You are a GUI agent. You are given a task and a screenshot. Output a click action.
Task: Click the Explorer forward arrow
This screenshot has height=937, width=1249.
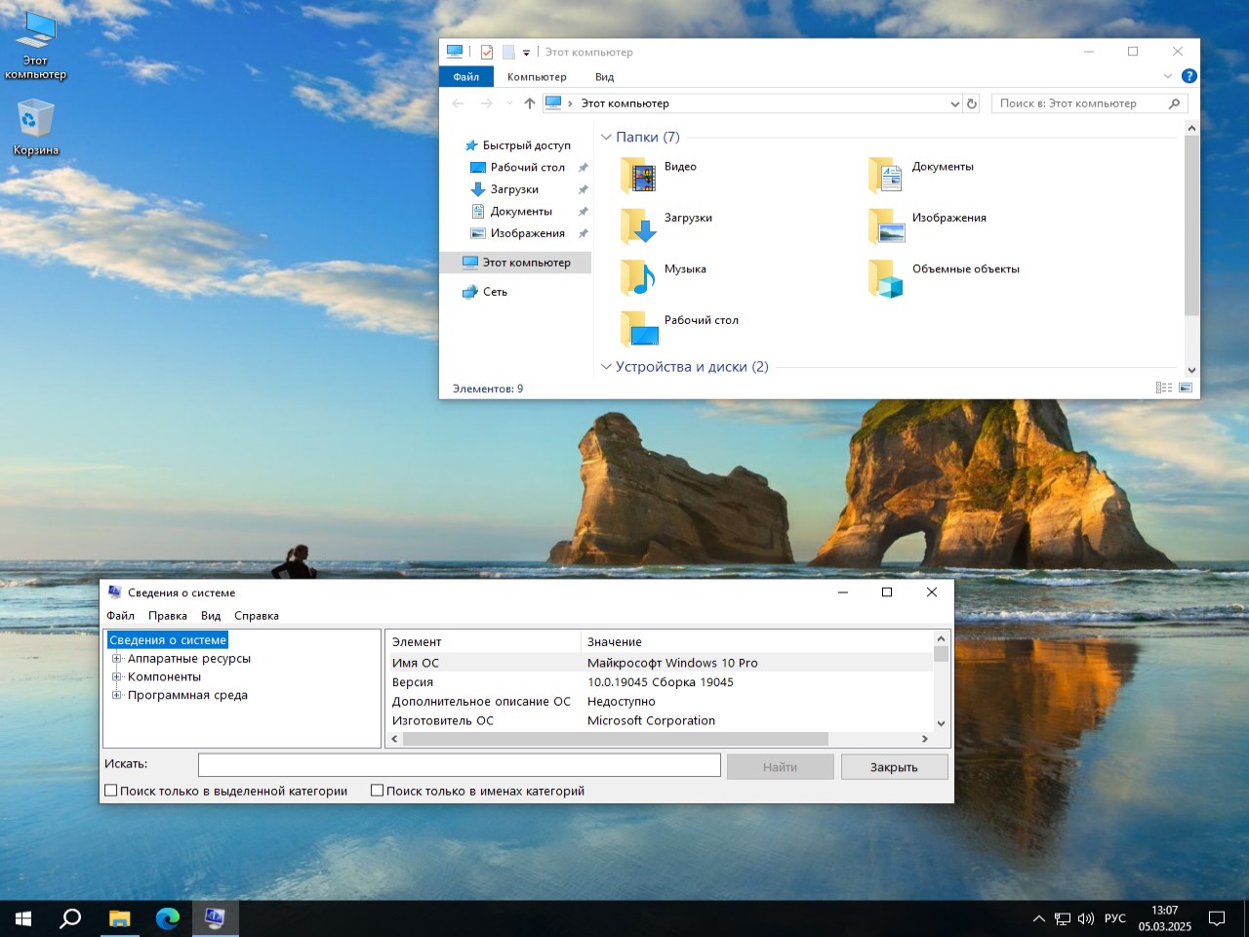click(x=487, y=103)
